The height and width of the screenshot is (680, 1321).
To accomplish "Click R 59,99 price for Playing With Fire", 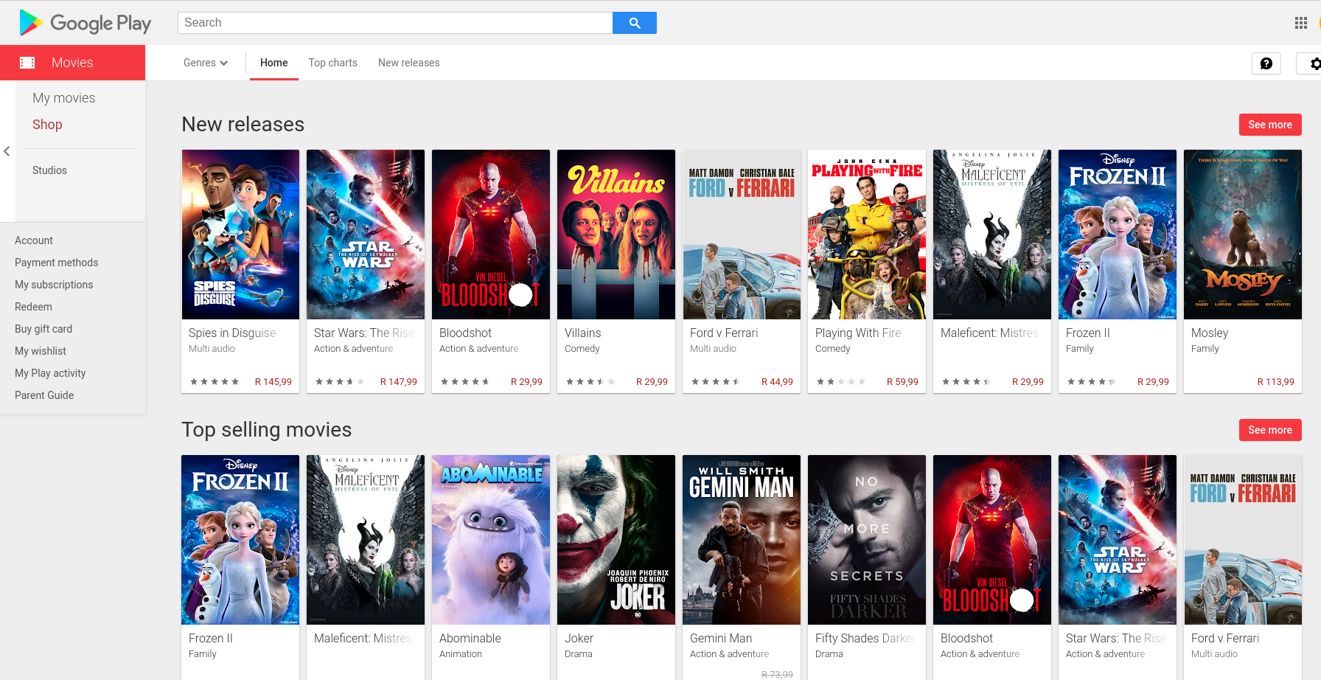I will point(902,382).
